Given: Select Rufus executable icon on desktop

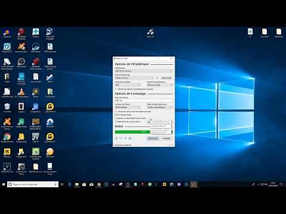Looking at the screenshot, I should [x=150, y=33].
